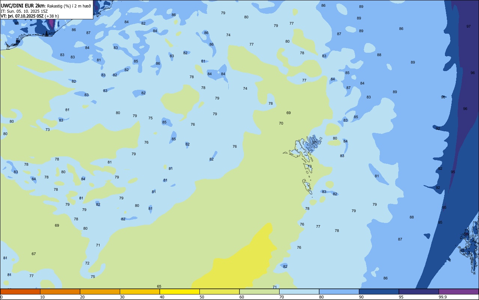Select the 40–50 bright yellow legend swatch

pyautogui.click(x=180, y=291)
